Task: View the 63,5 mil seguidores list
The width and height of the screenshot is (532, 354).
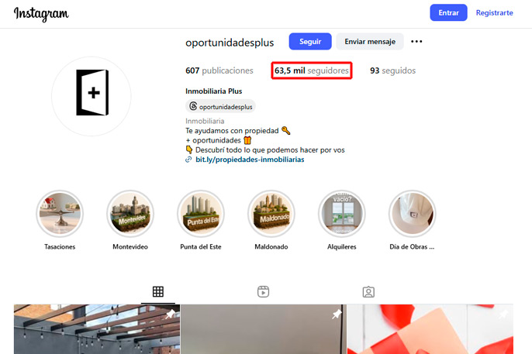Action: point(312,70)
